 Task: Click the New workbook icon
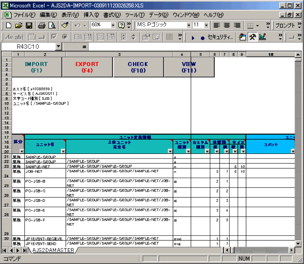(9, 26)
